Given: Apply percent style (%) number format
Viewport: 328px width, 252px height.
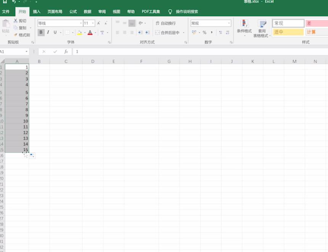Looking at the screenshot, I should (204, 32).
